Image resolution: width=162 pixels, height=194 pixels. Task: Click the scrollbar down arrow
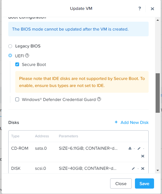click(x=158, y=170)
